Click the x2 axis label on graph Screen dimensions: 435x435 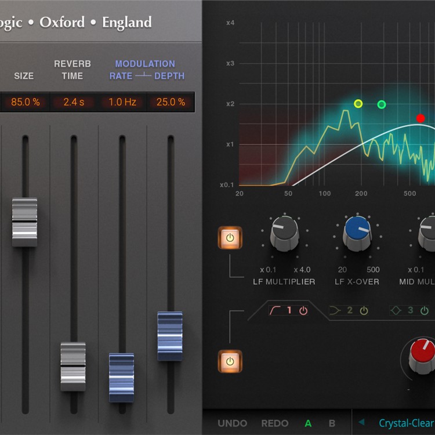pyautogui.click(x=230, y=104)
